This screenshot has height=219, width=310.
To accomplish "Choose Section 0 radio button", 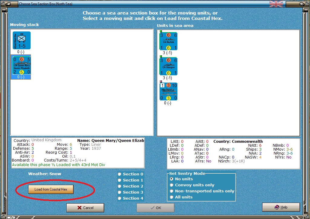I will point(119,174).
